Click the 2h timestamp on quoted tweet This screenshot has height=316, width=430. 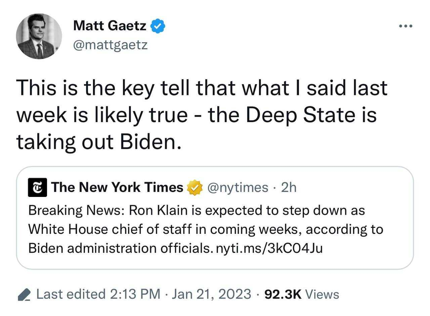[x=289, y=188]
